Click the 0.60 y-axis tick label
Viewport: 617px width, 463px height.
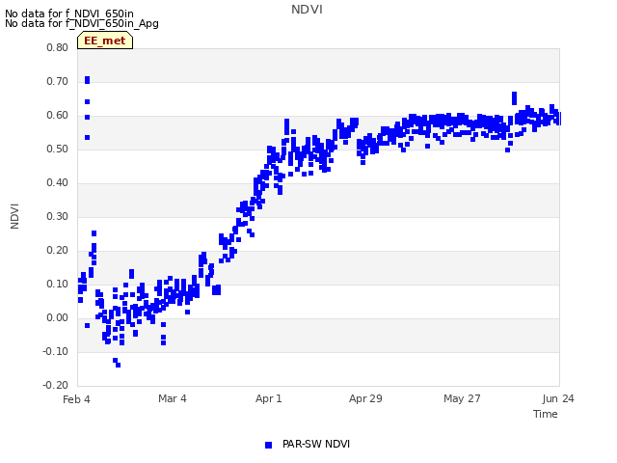point(58,116)
